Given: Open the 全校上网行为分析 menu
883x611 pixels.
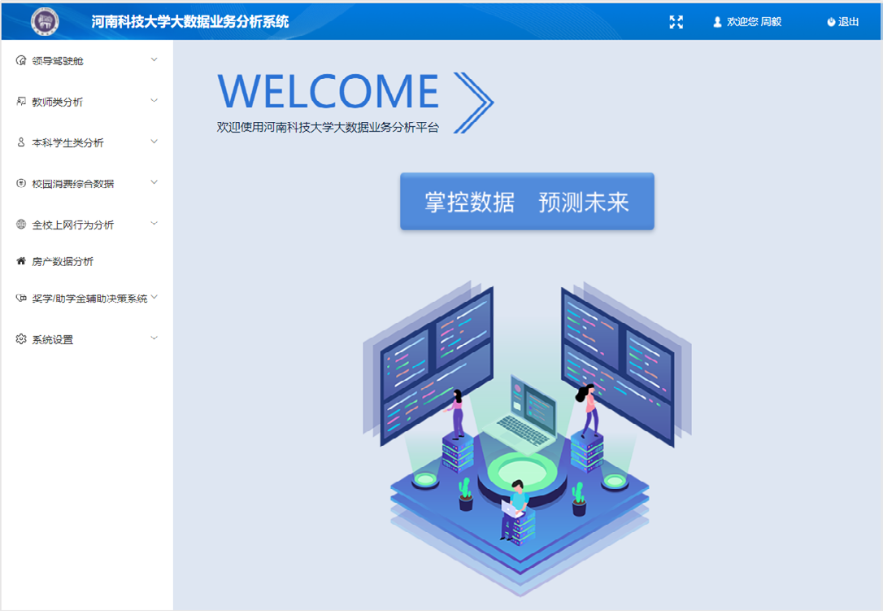Looking at the screenshot, I should point(87,225).
